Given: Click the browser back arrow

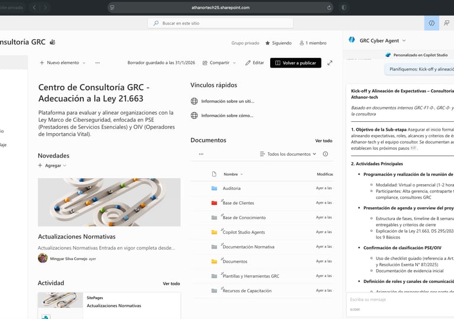Looking at the screenshot, I should point(34,8).
